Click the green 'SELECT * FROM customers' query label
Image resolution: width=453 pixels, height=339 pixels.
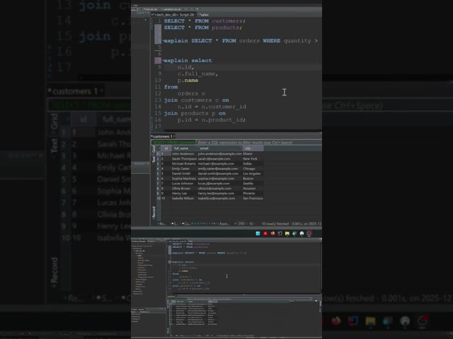[x=173, y=143]
